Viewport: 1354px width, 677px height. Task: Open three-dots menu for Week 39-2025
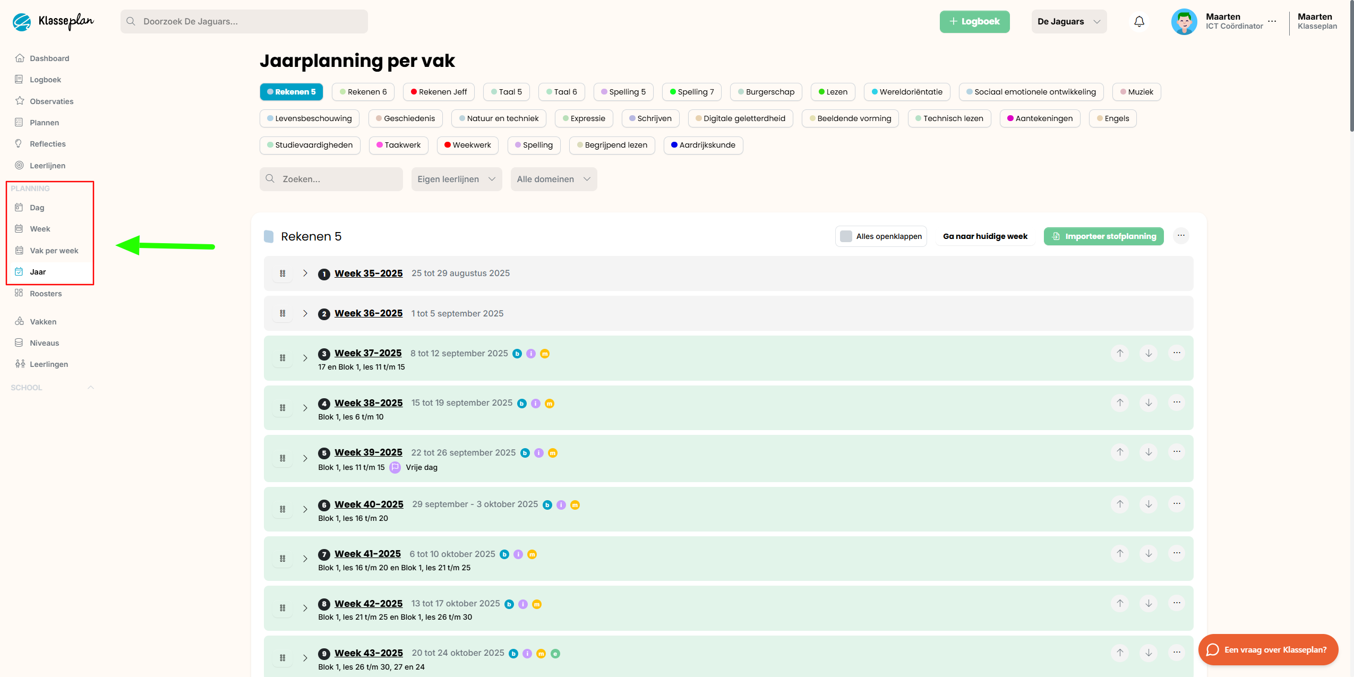click(1177, 452)
